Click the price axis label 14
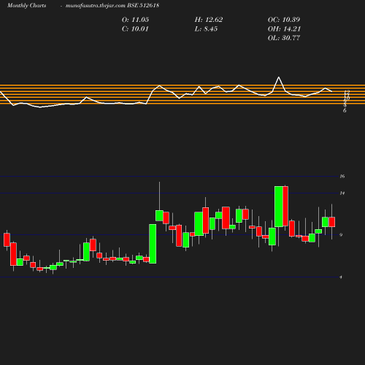The width and height of the screenshot is (365, 365). pos(342,193)
